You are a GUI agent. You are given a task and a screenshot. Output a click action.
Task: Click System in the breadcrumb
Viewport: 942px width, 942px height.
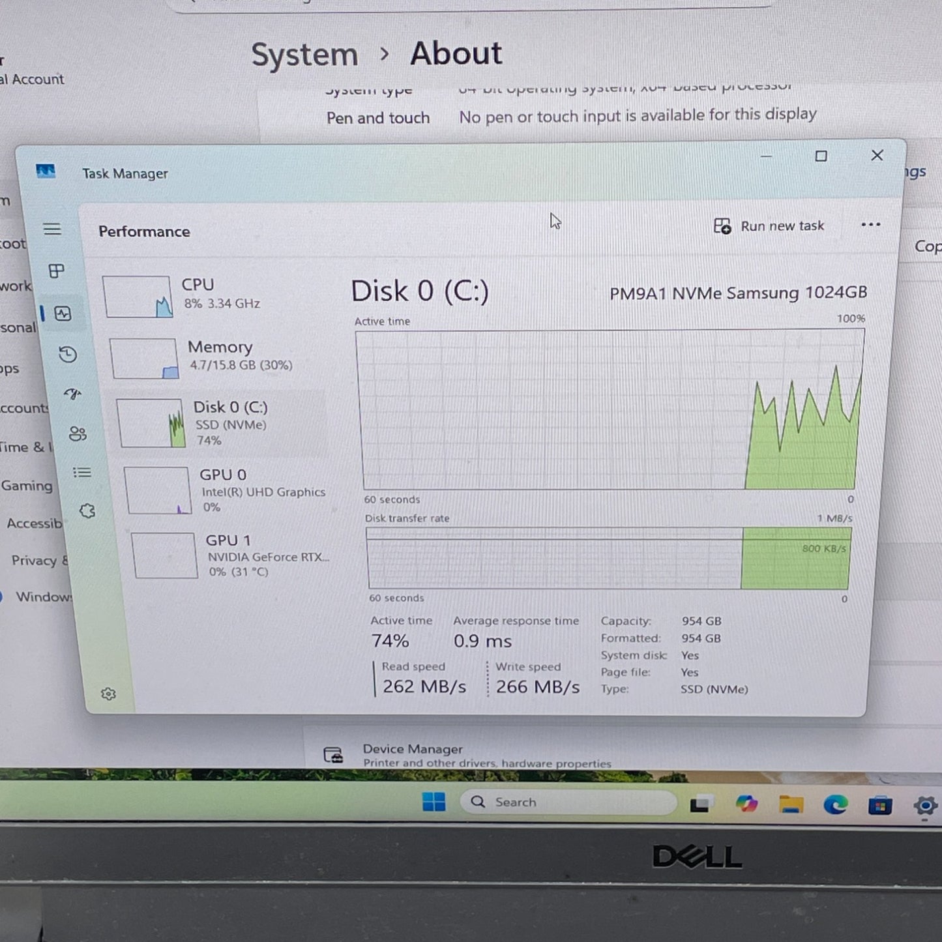(x=304, y=55)
